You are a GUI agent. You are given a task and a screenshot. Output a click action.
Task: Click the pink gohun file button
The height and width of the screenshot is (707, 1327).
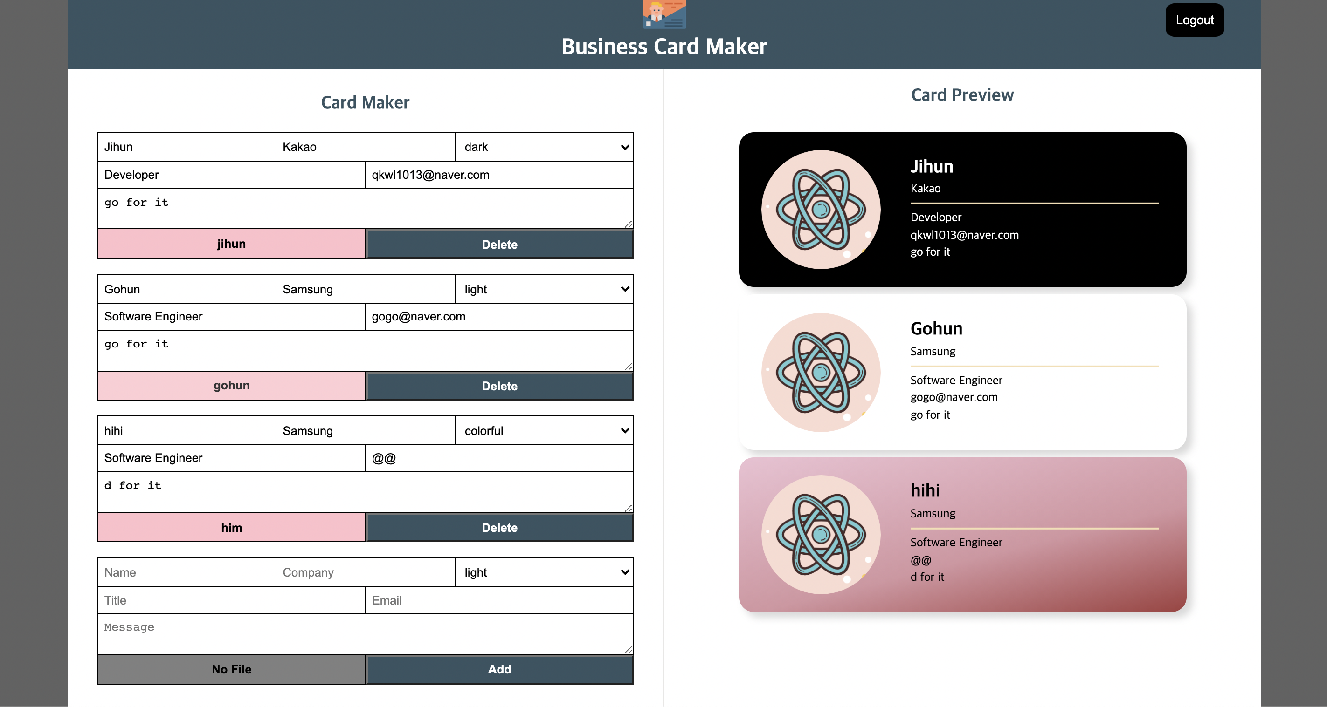pos(231,385)
